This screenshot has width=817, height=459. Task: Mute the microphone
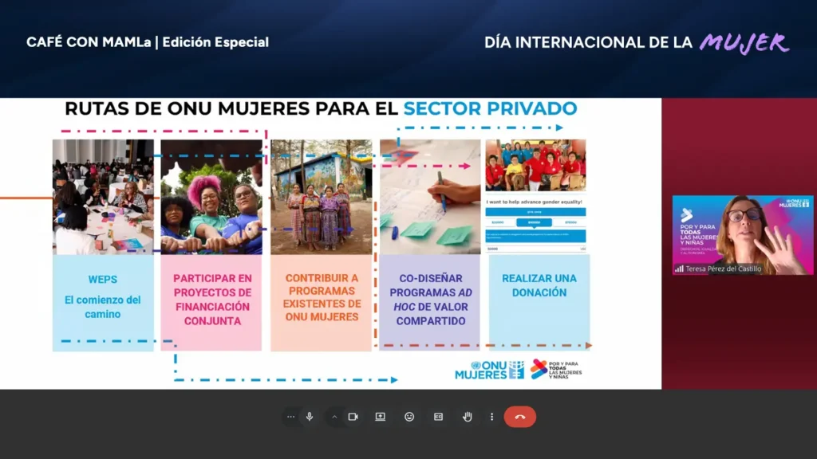pyautogui.click(x=310, y=417)
